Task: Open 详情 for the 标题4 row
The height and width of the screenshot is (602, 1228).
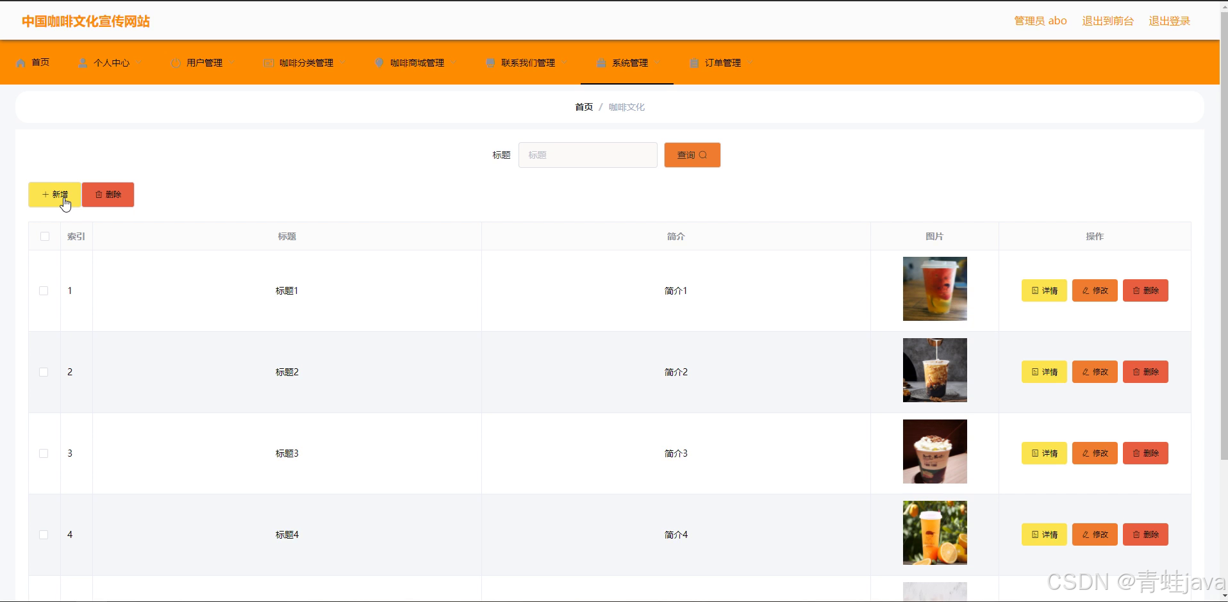Action: tap(1044, 535)
